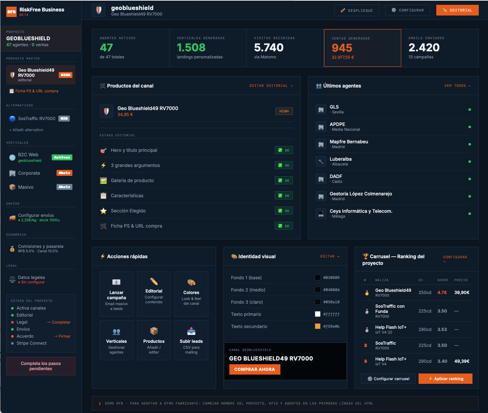488x413 pixels.
Task: Click the Comprar ahora button
Action: 255,369
